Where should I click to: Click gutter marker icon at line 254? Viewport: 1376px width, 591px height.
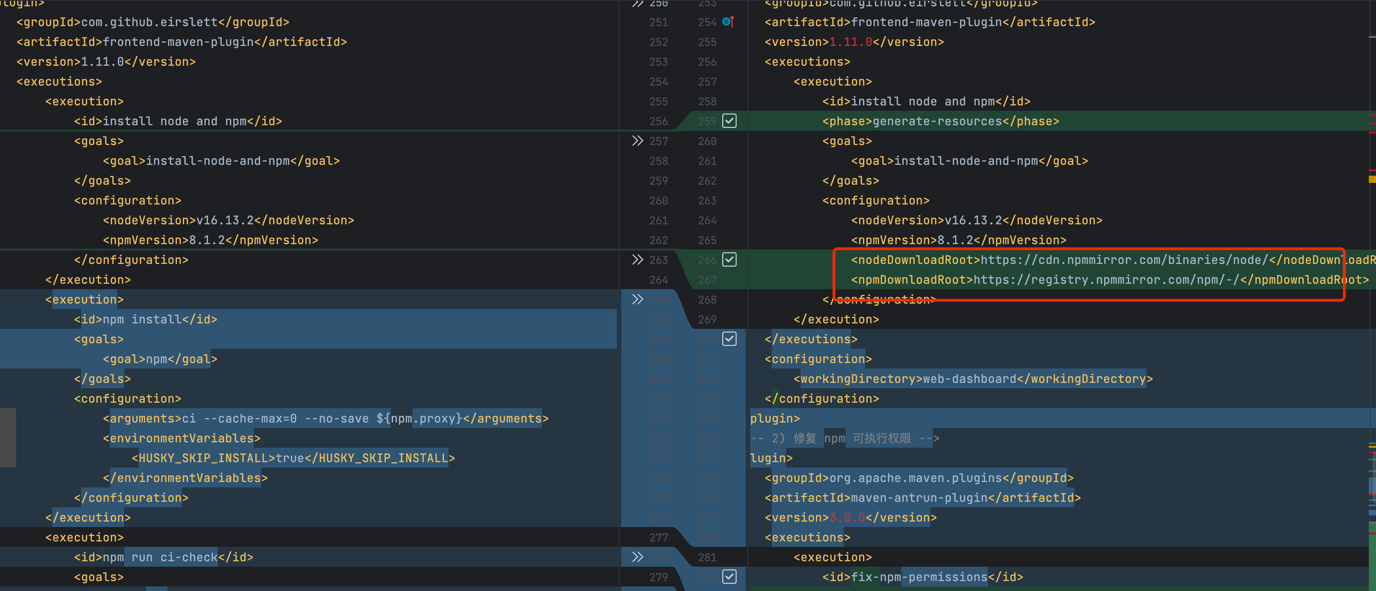728,22
